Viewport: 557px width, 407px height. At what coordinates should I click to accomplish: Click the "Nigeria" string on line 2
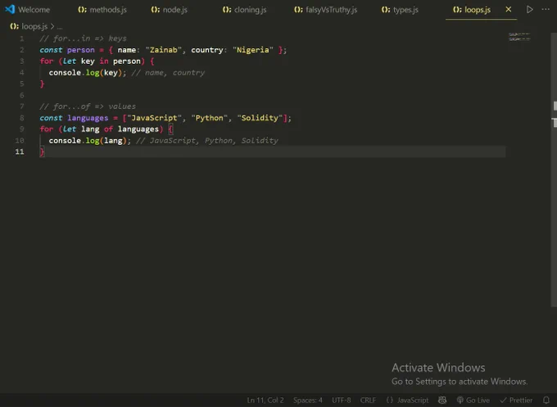[x=253, y=50]
